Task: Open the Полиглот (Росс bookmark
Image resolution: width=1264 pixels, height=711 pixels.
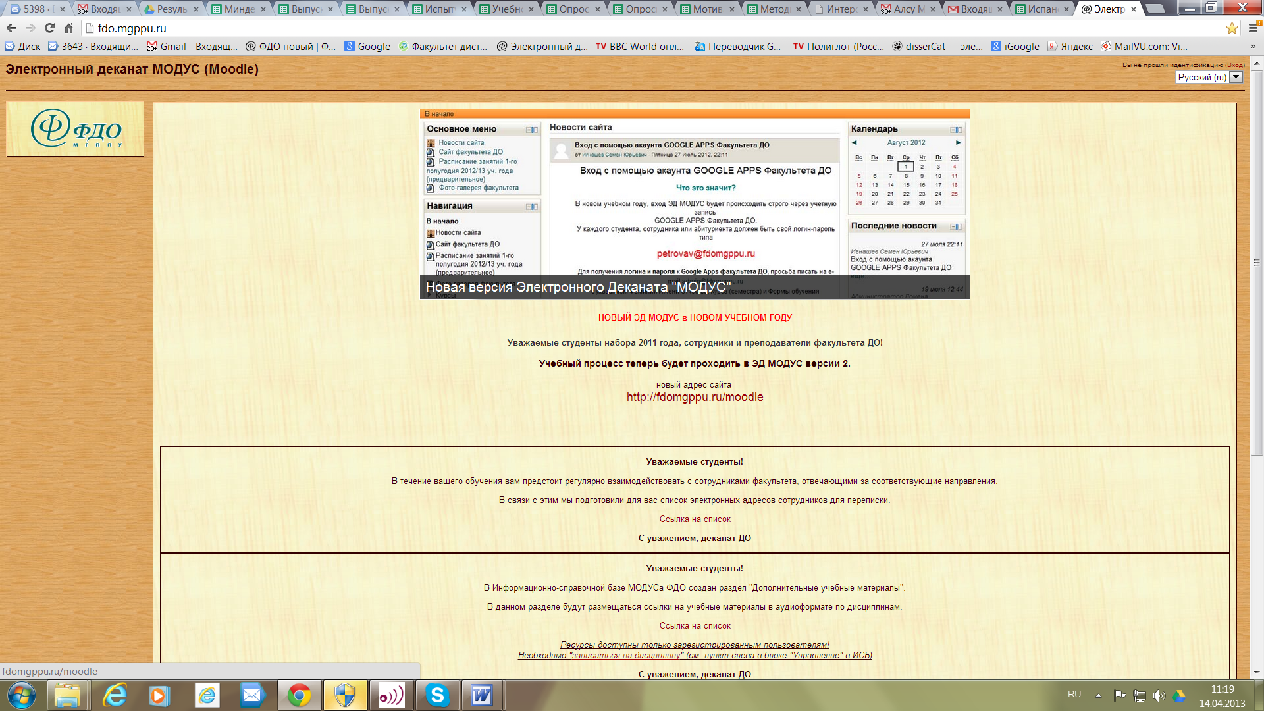Action: pyautogui.click(x=839, y=47)
